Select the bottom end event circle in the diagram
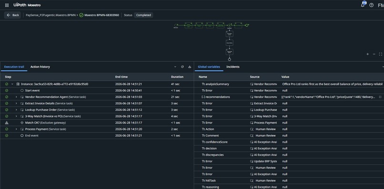 [230, 59]
